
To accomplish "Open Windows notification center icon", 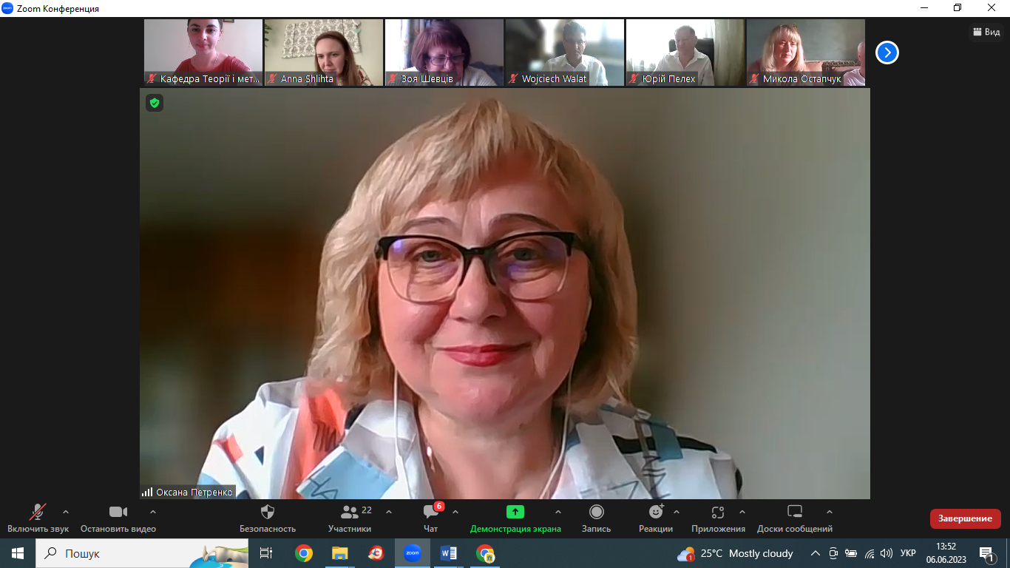I will [987, 553].
